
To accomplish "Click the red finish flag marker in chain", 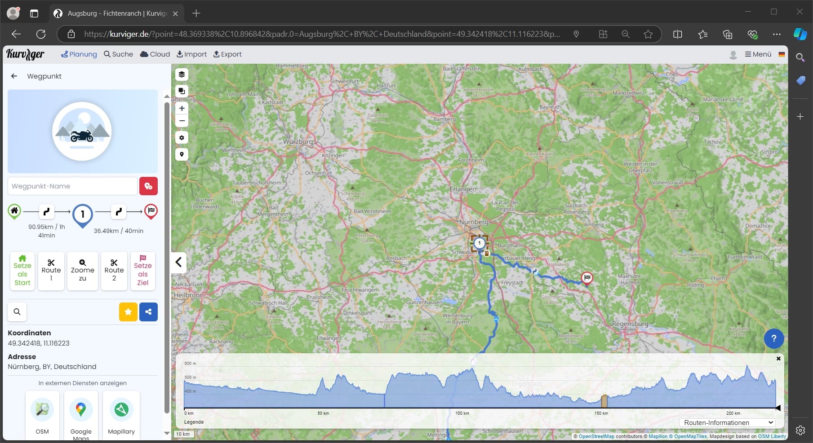I will coord(151,211).
